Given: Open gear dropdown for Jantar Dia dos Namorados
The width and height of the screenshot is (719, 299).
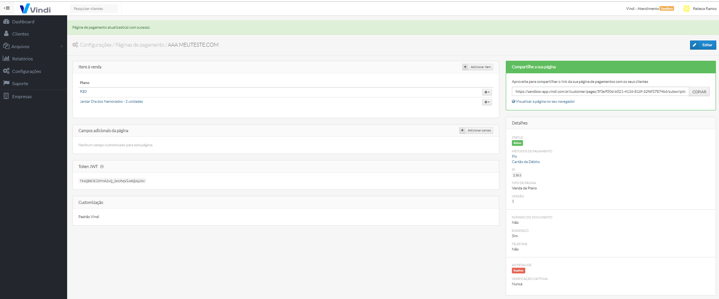Looking at the screenshot, I should coord(487,102).
